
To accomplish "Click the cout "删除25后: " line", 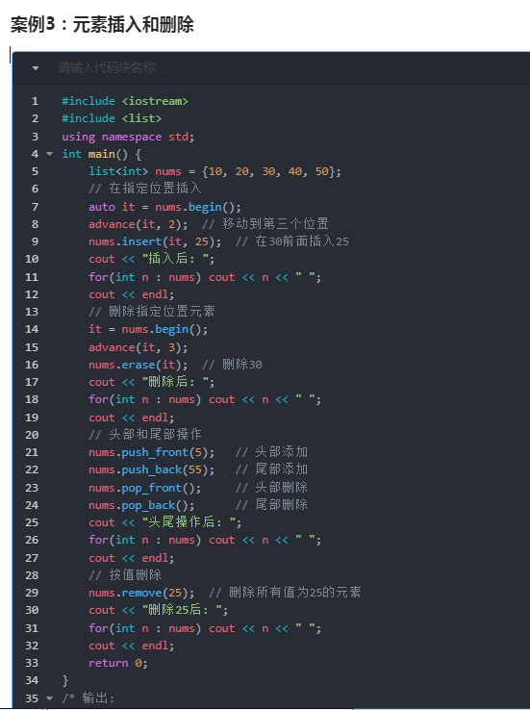I will (x=159, y=610).
